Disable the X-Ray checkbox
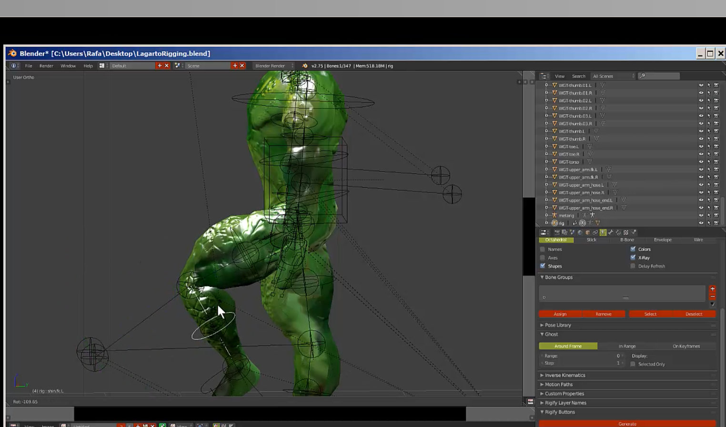Image resolution: width=726 pixels, height=427 pixels. pos(633,257)
